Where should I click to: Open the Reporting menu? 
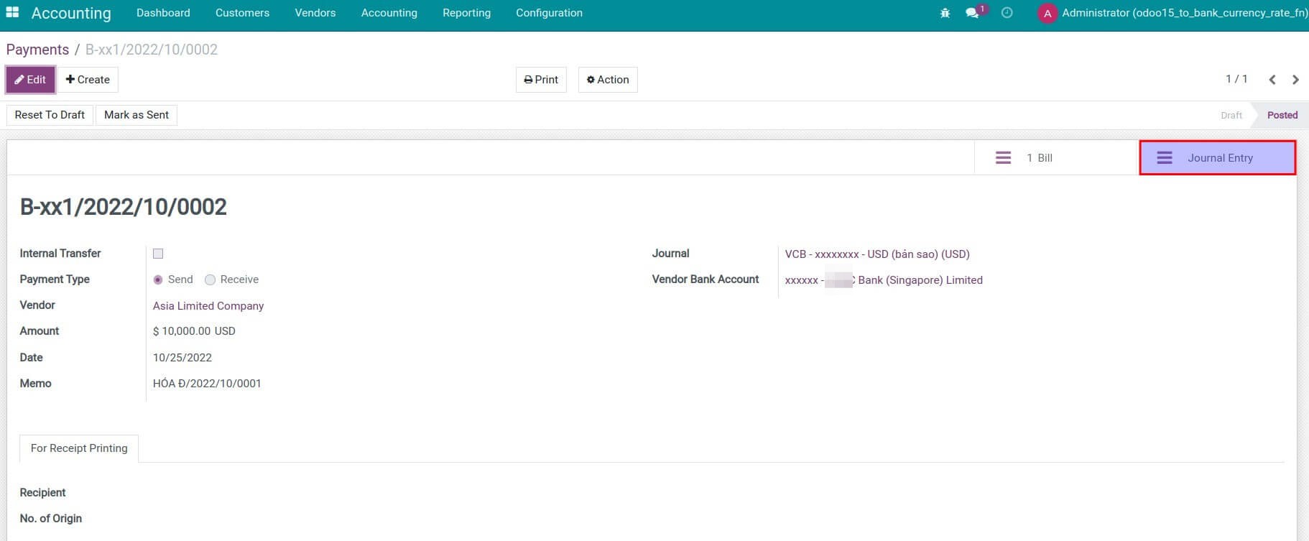click(x=466, y=13)
